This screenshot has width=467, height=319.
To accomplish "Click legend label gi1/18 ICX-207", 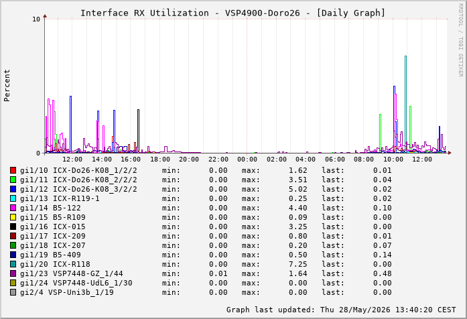I will (53, 245).
